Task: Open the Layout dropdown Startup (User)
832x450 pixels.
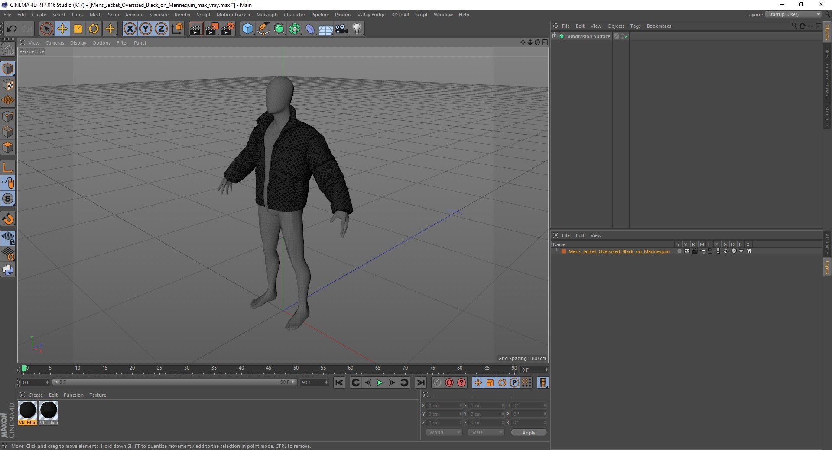Action: (794, 14)
